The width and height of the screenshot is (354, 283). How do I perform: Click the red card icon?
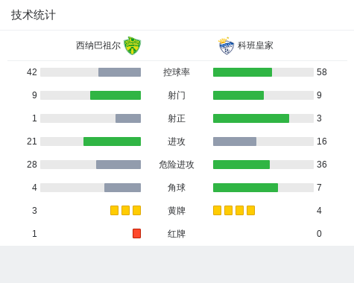pos(136,233)
